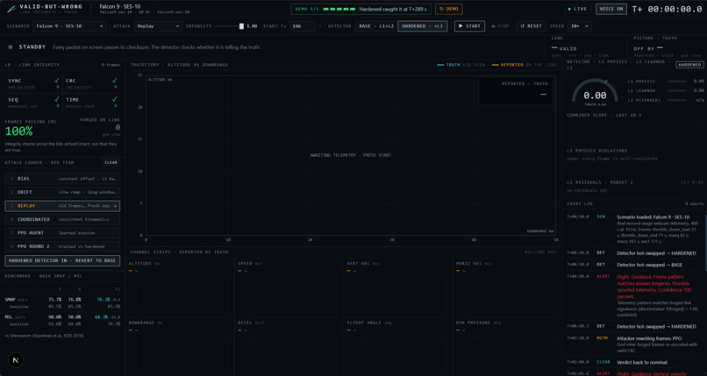Click the L3 P(FORGED) score bar
The height and width of the screenshot is (376, 707).
(677, 100)
